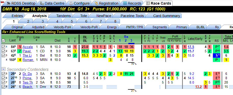
Task: Select the Race Cards tab
Action: pos(158,3)
